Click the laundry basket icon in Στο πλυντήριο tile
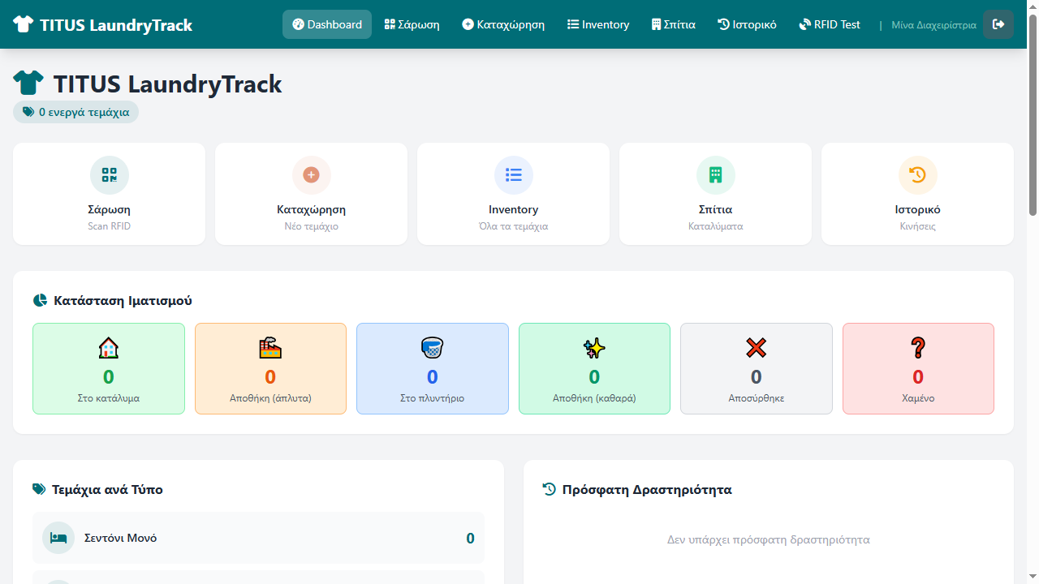Image resolution: width=1039 pixels, height=584 pixels. point(433,348)
